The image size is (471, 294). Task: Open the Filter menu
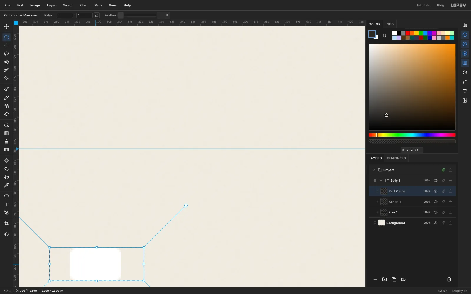pos(84,5)
